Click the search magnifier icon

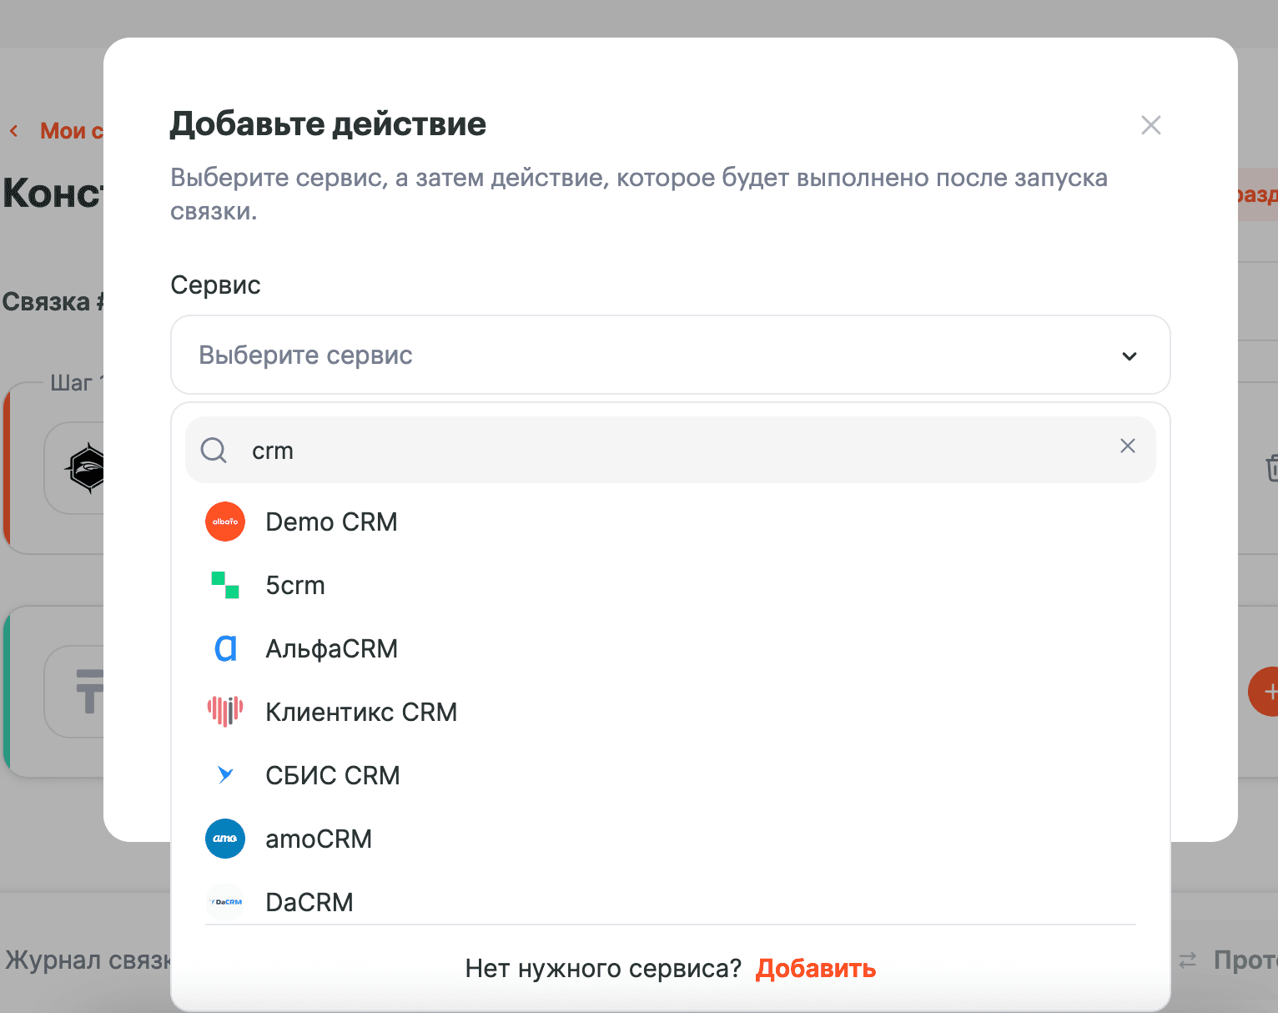pos(214,451)
